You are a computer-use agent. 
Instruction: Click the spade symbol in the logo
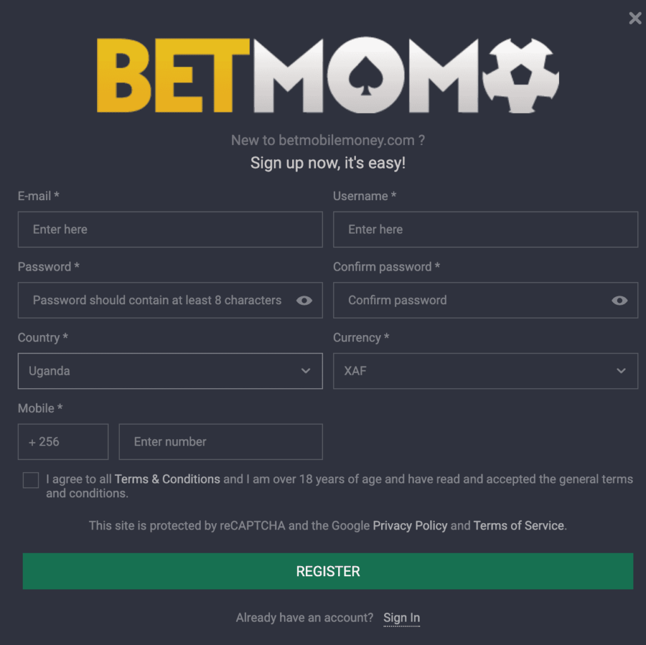click(x=365, y=76)
